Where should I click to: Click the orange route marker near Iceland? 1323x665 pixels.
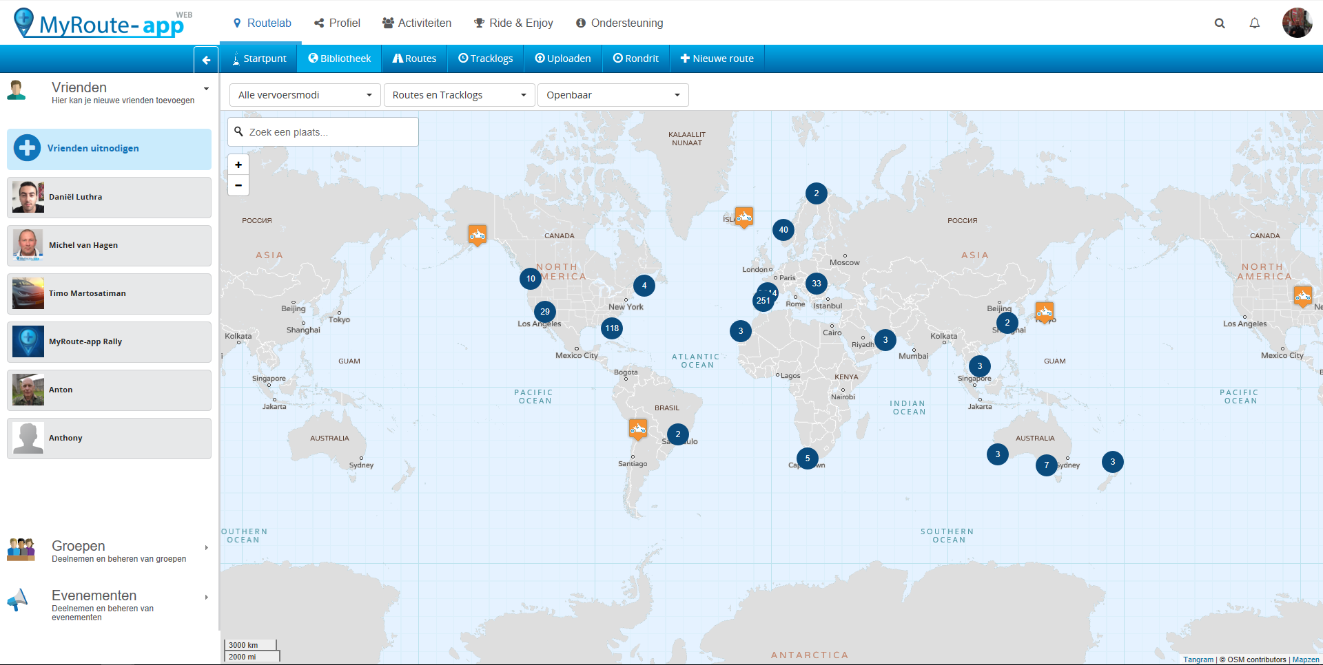(744, 218)
